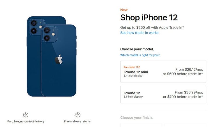Viewport: 210px width, 127px height.
Task: Click the 'Shop iPhone 12' heading
Action: pyautogui.click(x=149, y=17)
